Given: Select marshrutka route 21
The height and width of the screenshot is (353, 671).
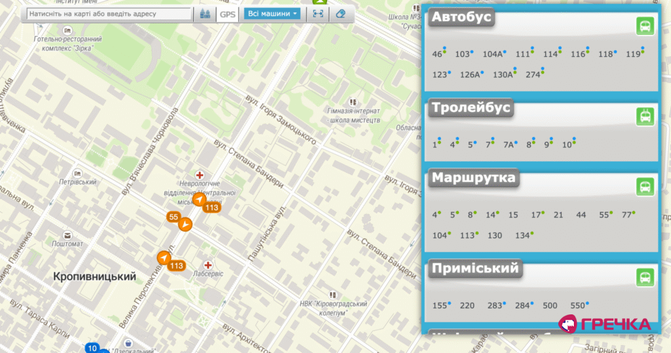Looking at the screenshot, I should [558, 215].
